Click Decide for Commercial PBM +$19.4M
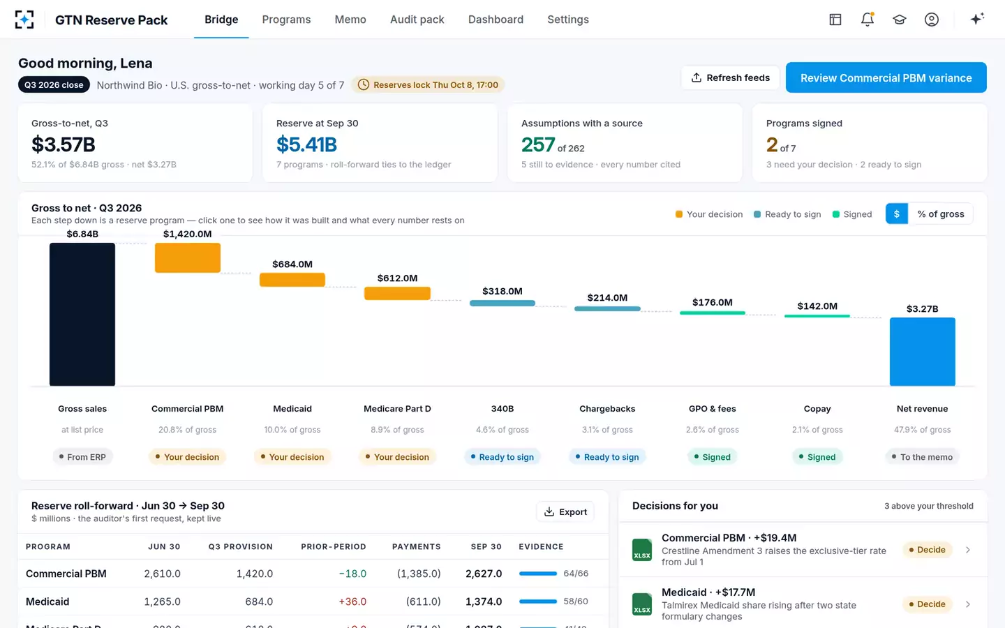 click(x=927, y=550)
